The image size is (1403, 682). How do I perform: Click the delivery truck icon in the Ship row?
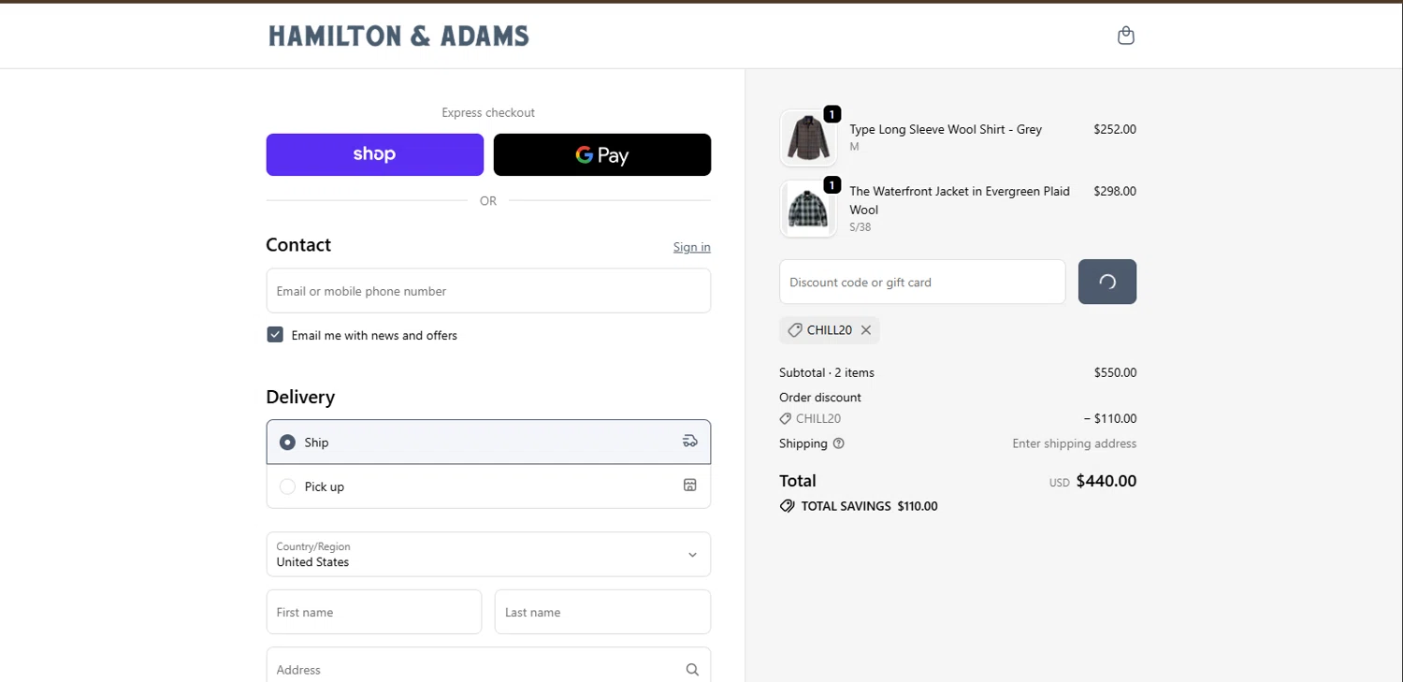(690, 442)
